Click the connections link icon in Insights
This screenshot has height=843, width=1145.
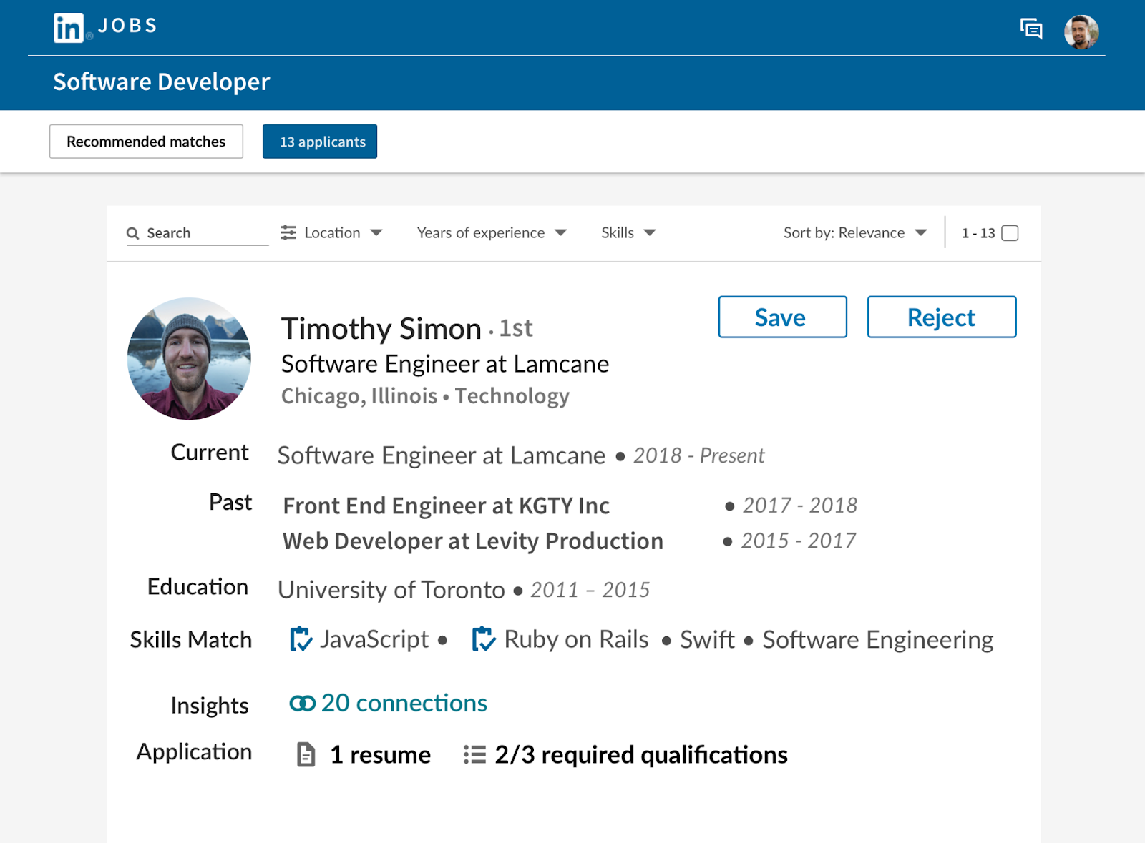[x=302, y=704]
